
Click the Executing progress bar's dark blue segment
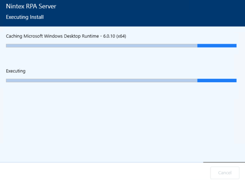click(217, 80)
